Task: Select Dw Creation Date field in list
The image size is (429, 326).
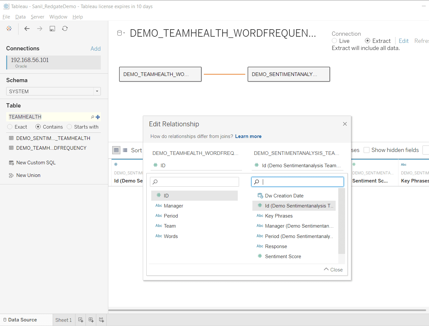Action: tap(294, 196)
